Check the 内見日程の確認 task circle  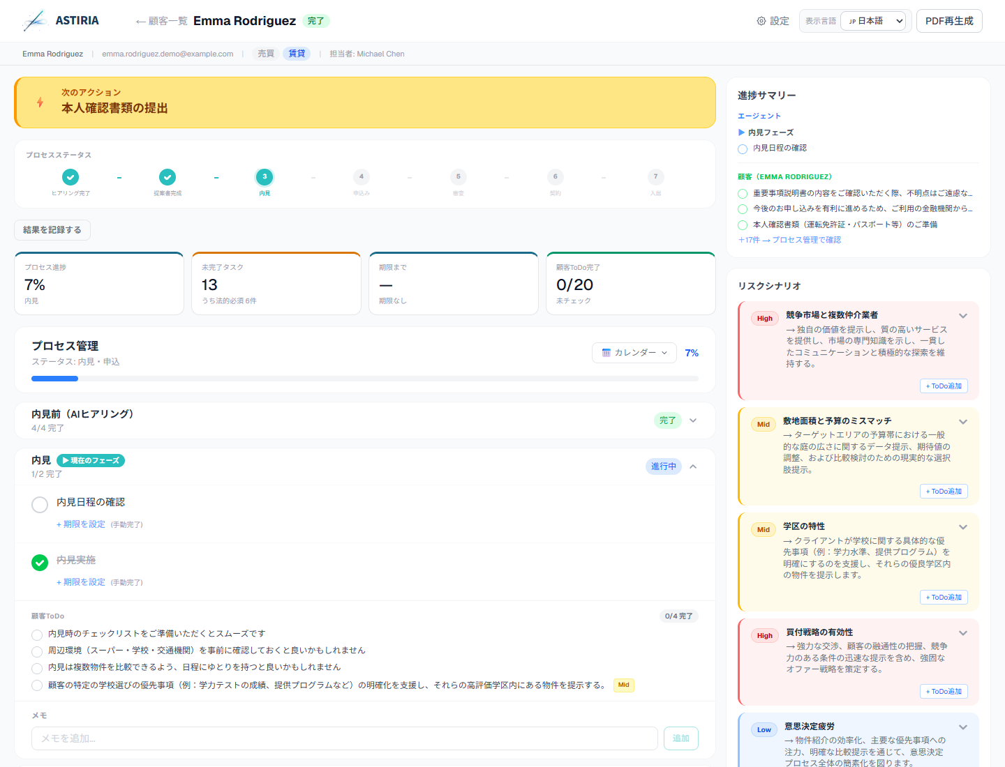coord(40,504)
